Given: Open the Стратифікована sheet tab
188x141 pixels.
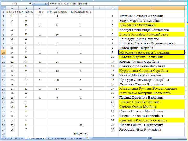Looking at the screenshot, I should [x=57, y=138].
